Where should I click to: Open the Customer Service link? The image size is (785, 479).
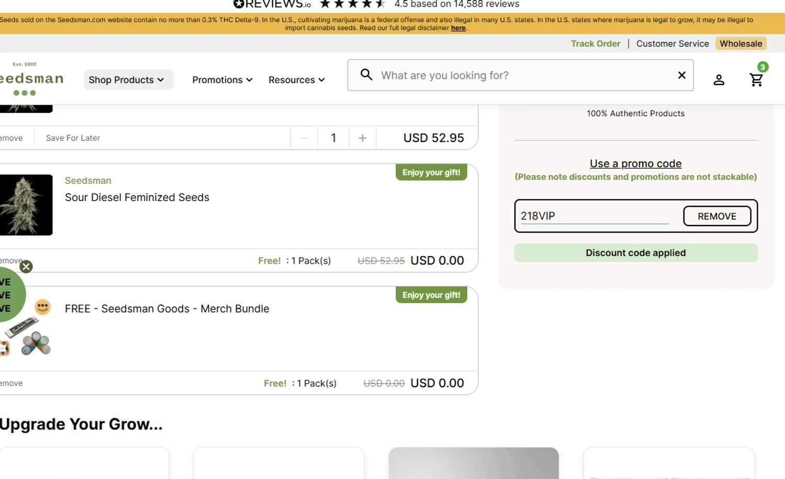coord(672,43)
